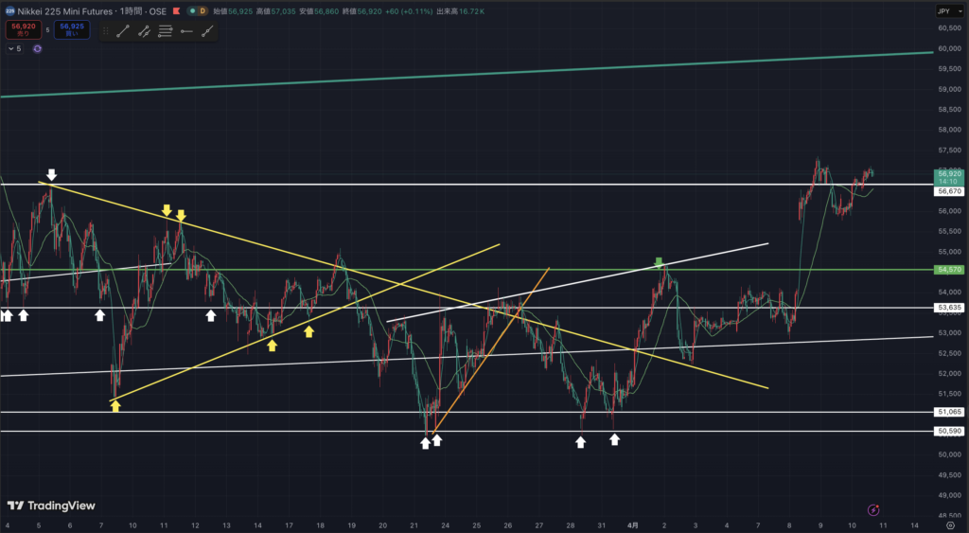The width and height of the screenshot is (969, 533).
Task: Toggle the orange D data badge
Action: (203, 10)
